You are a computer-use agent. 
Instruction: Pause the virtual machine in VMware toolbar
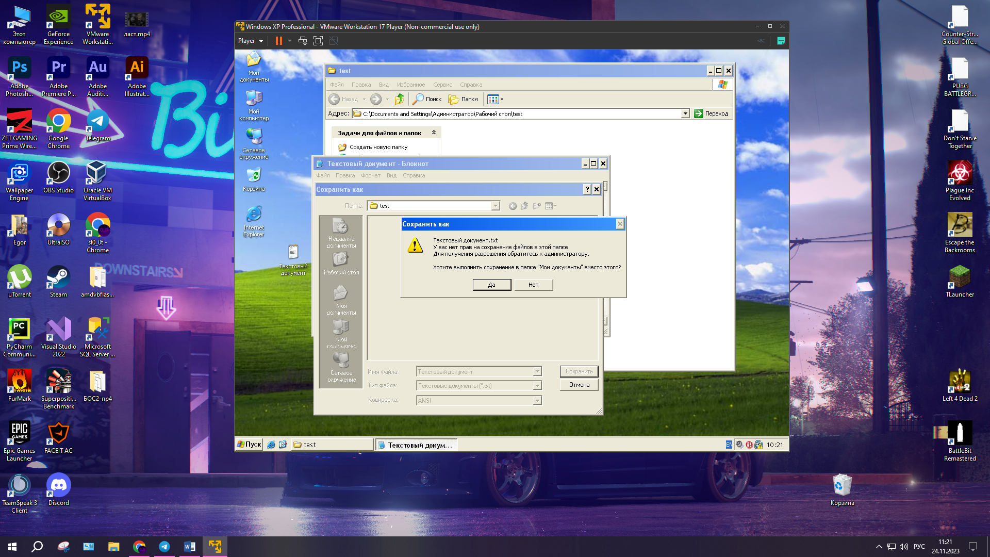(x=278, y=41)
